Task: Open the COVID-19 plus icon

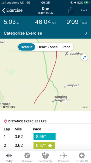Action: [82, 156]
